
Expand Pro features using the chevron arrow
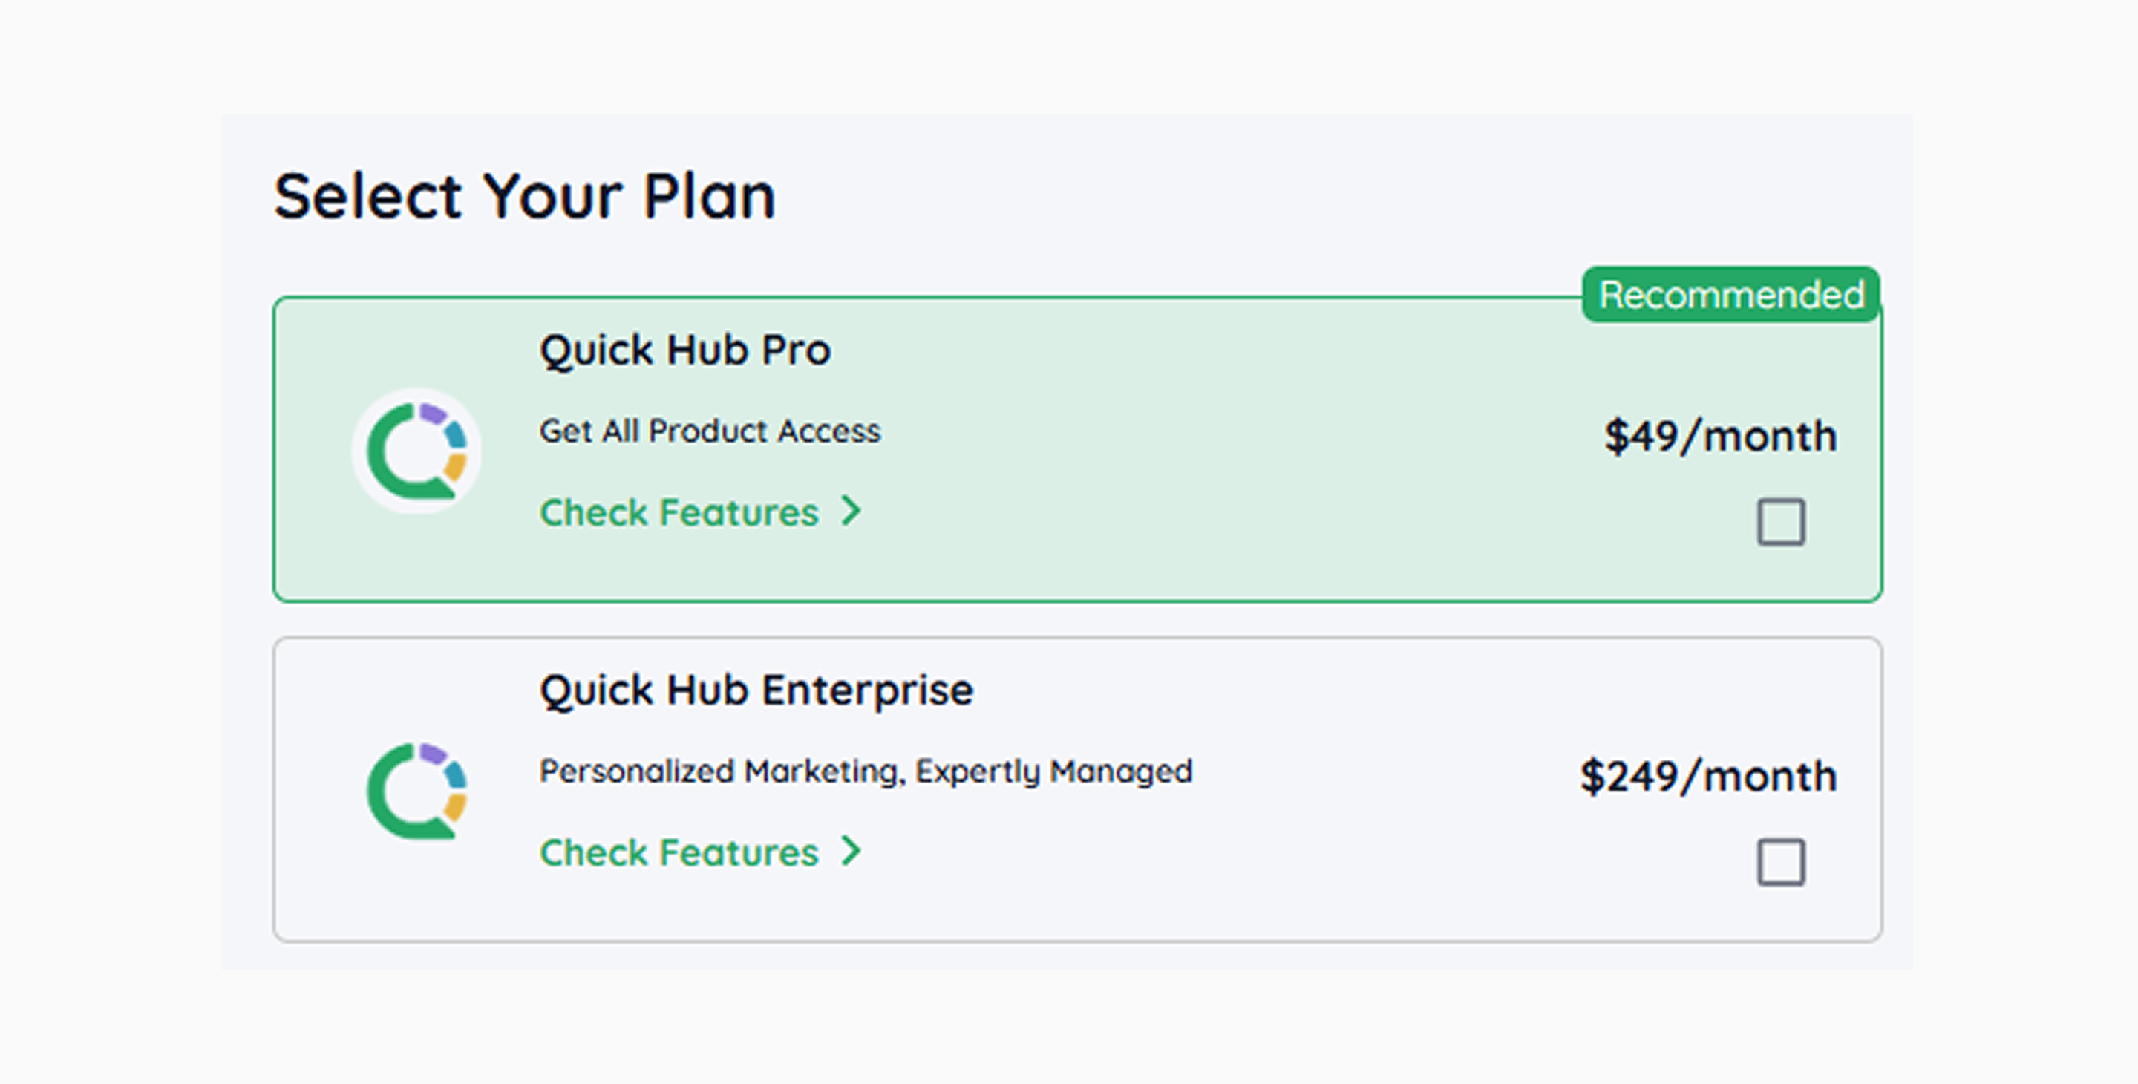[851, 511]
